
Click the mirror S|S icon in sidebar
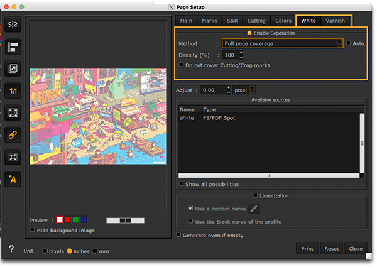click(x=13, y=25)
